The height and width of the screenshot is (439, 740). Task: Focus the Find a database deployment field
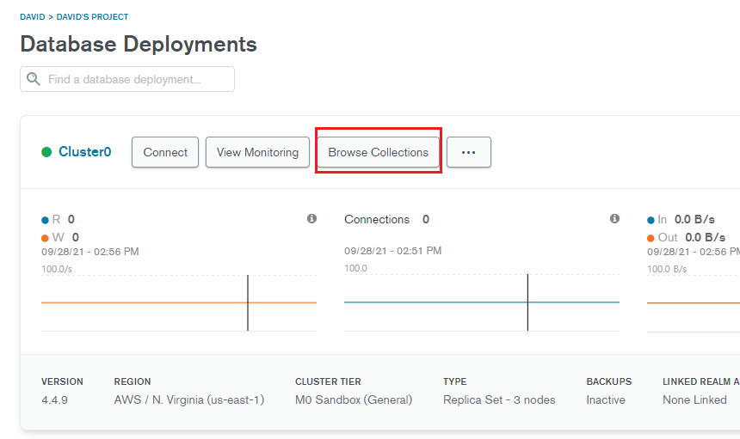click(x=127, y=79)
